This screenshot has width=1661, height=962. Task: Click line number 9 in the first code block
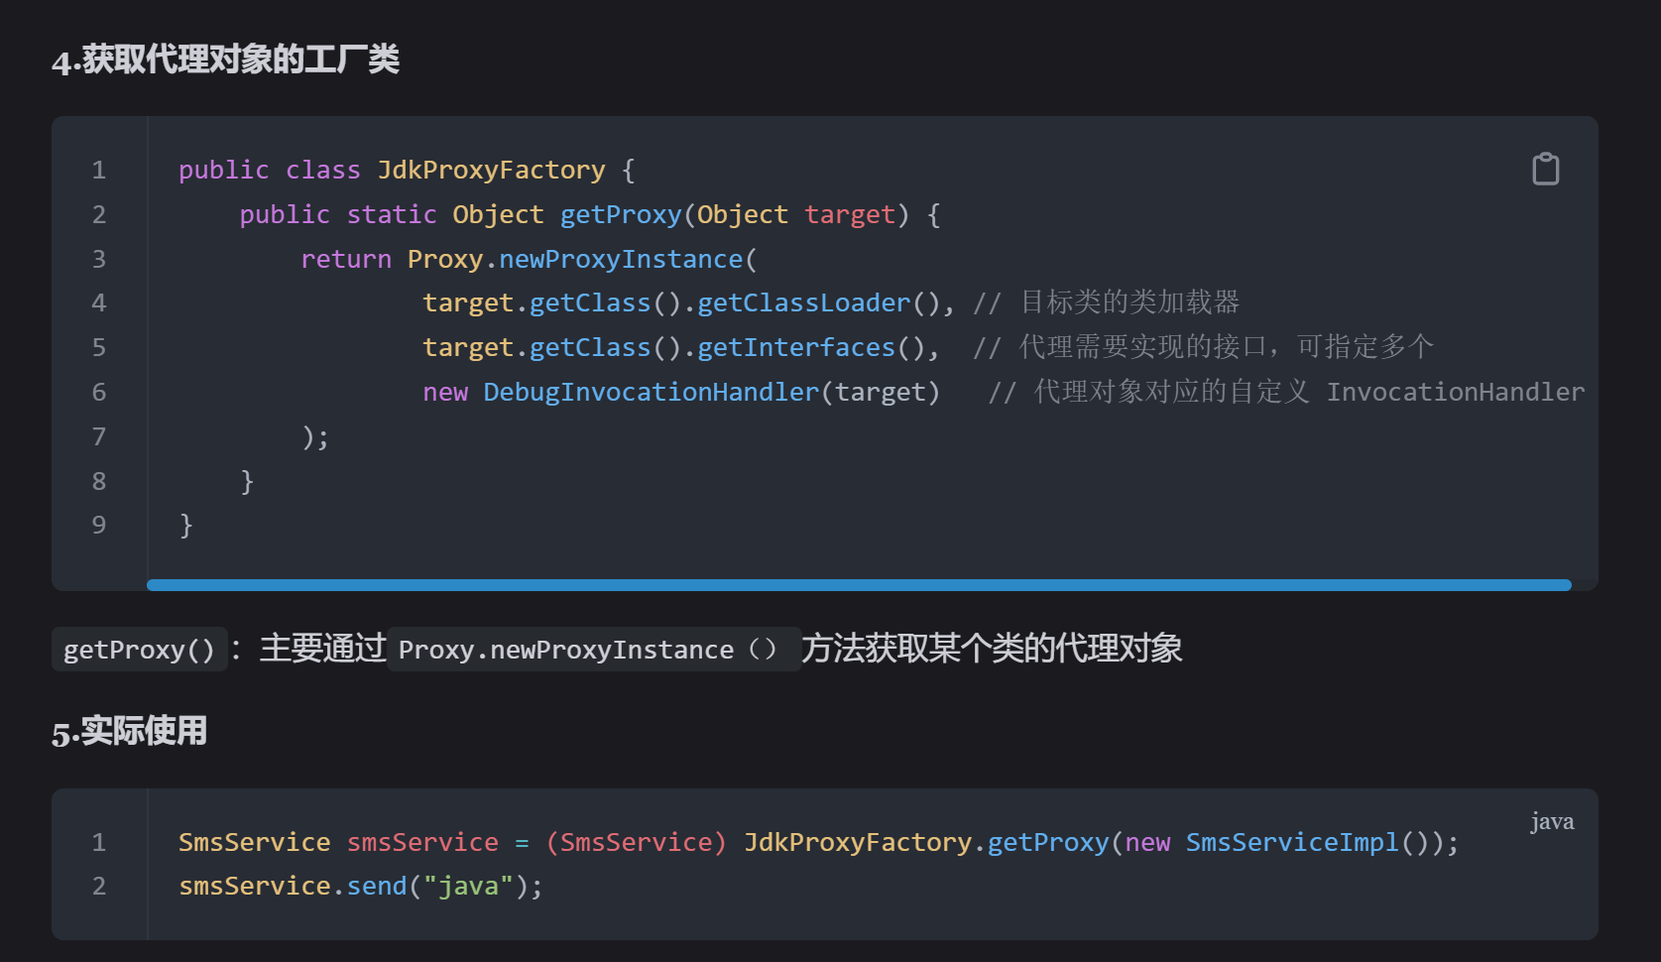99,526
